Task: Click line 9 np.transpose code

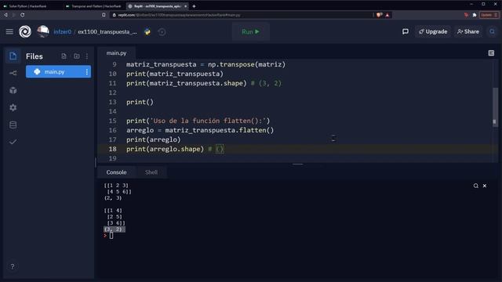Action: 206,64
